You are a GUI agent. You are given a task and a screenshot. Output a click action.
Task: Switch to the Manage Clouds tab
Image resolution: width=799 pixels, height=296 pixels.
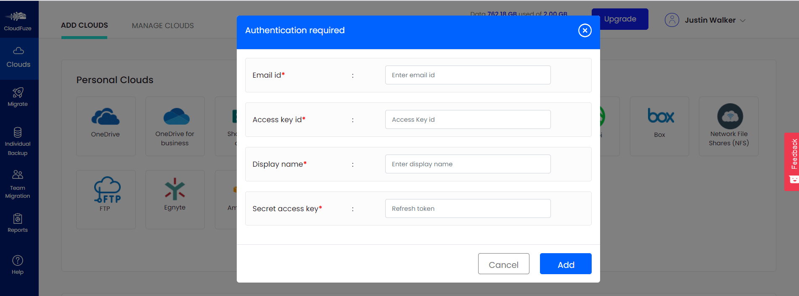click(163, 26)
